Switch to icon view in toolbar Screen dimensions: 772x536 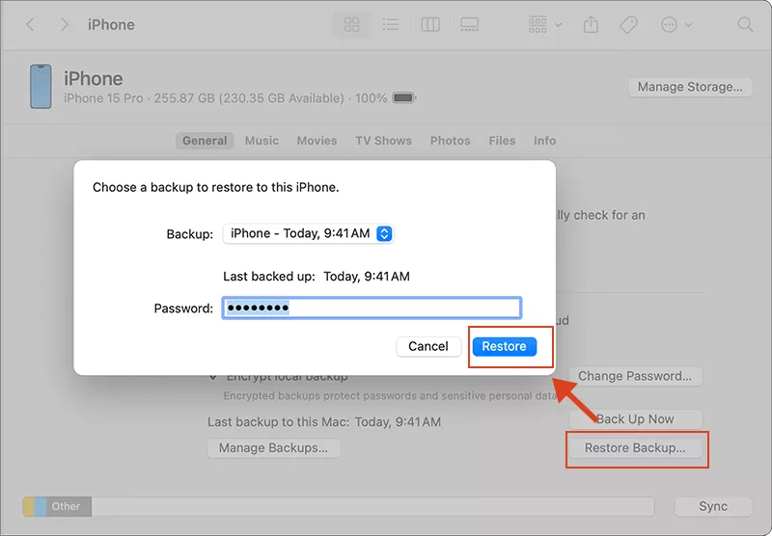pos(351,25)
